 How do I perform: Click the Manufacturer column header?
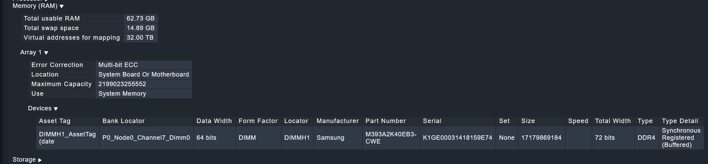pyautogui.click(x=338, y=121)
